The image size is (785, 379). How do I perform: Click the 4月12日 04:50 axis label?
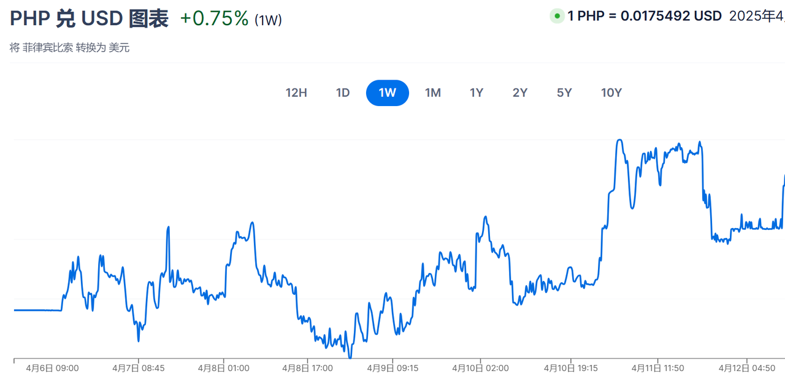pyautogui.click(x=747, y=368)
